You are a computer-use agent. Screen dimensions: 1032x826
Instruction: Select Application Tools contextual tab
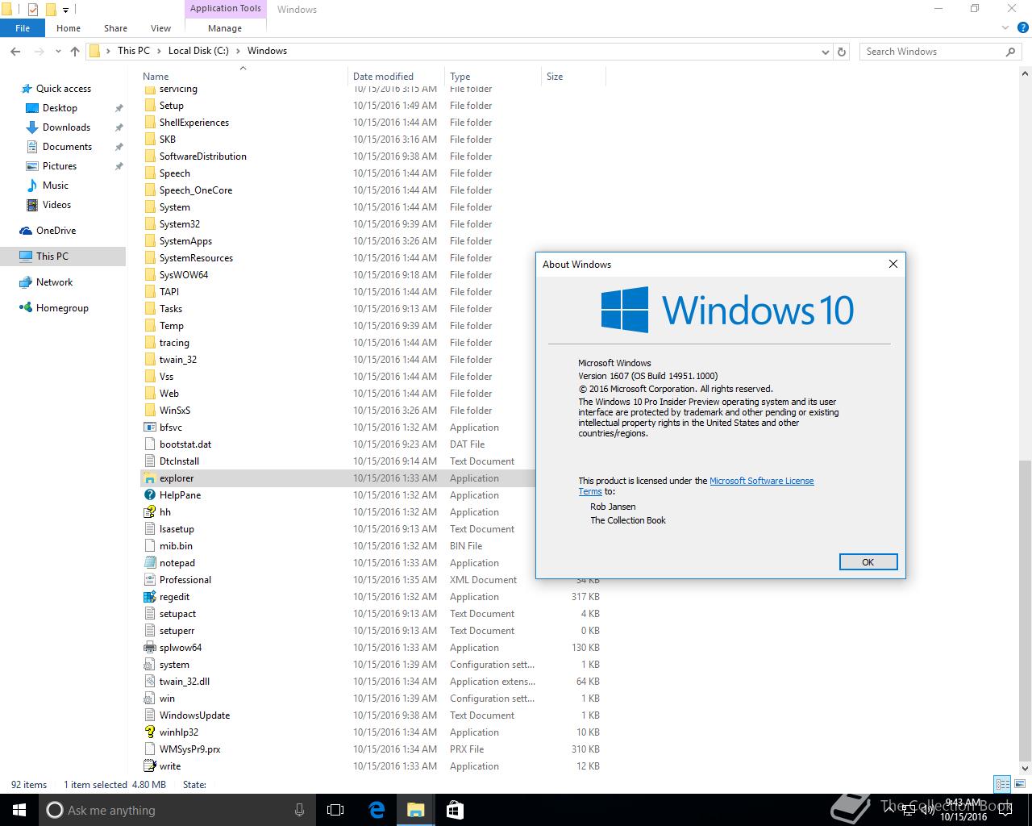point(226,9)
